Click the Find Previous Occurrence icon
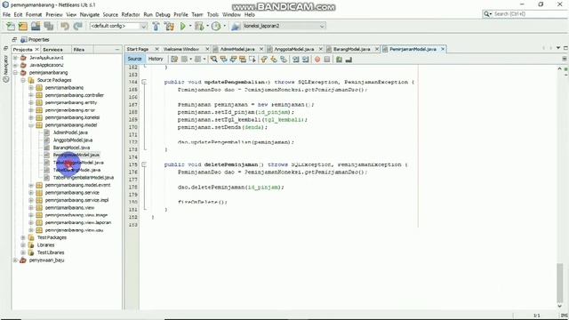The height and width of the screenshot is (320, 569). pos(223,60)
